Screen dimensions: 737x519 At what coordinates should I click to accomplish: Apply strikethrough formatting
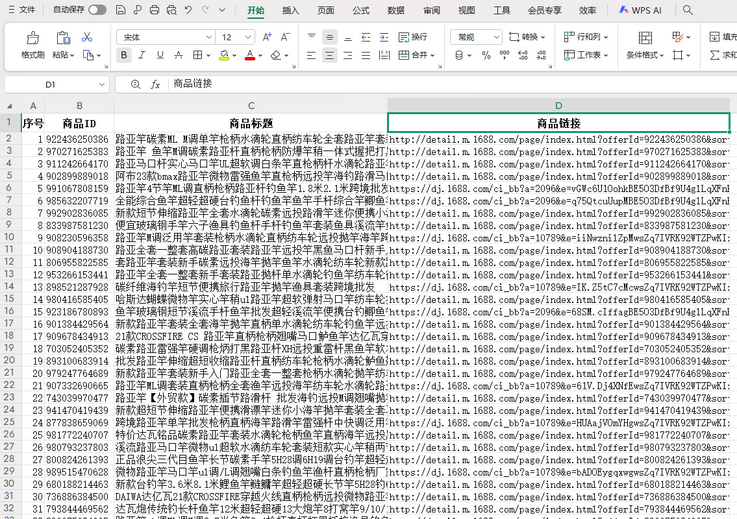click(179, 55)
